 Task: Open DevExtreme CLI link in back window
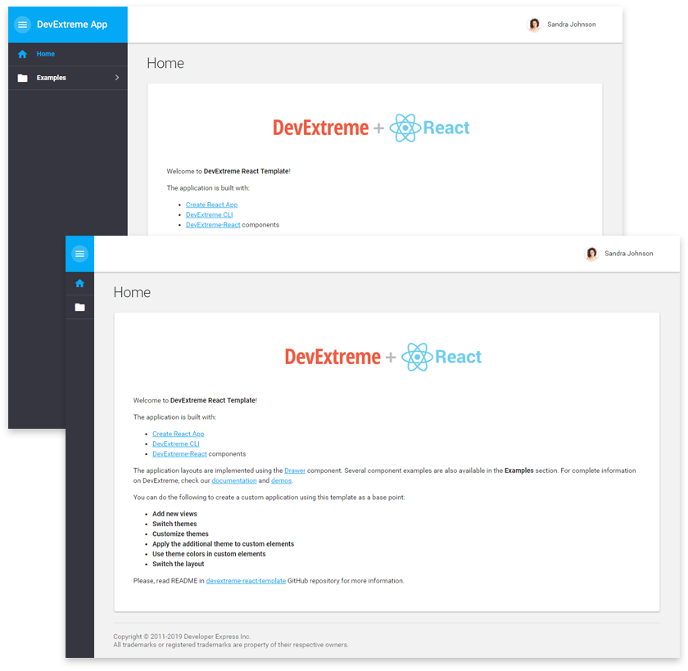click(x=210, y=214)
